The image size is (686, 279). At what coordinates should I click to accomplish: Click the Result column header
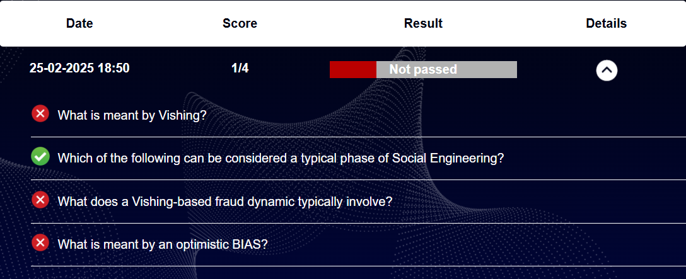423,23
